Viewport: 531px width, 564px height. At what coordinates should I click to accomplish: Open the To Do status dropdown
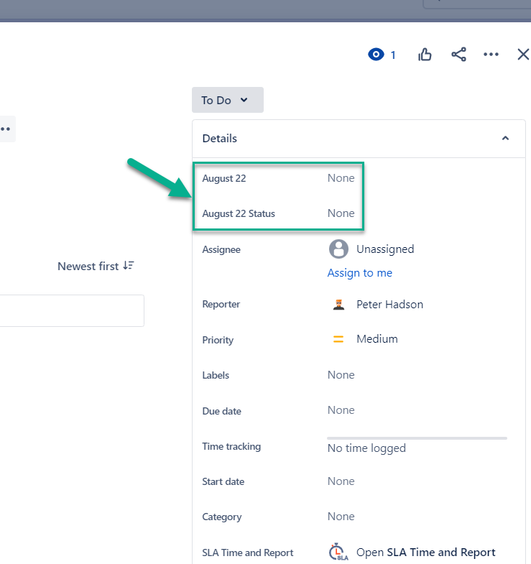pos(227,100)
